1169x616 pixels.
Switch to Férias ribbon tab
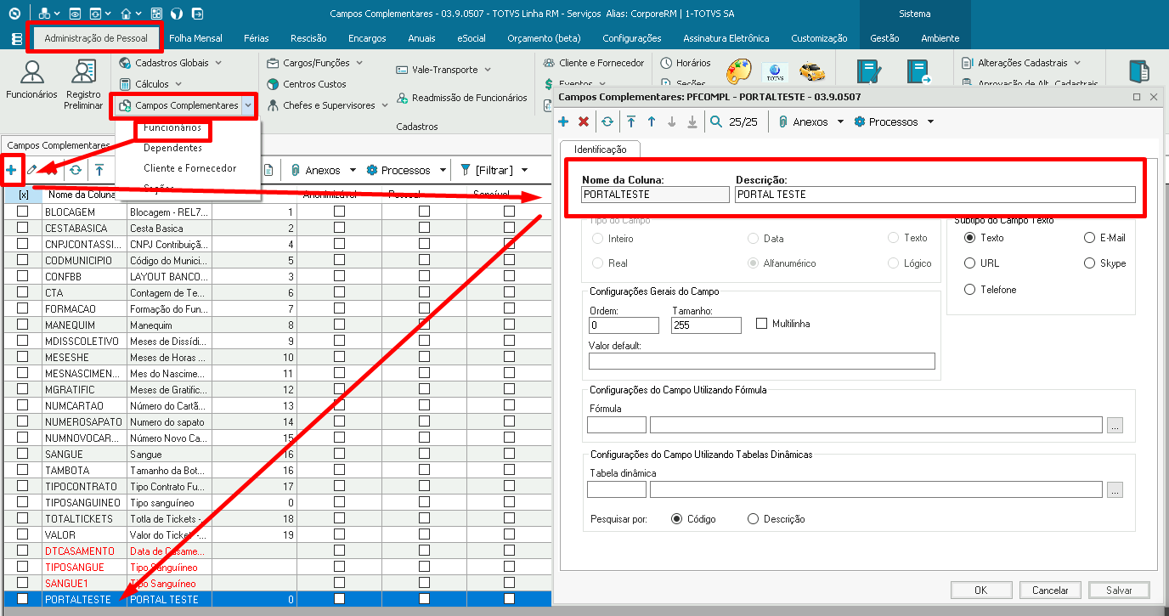coord(257,38)
